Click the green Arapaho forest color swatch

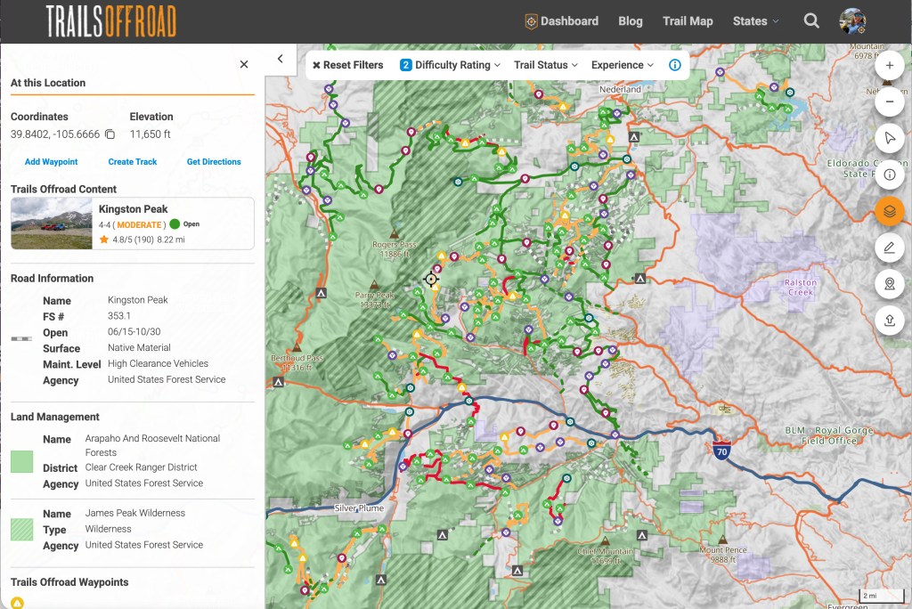[22, 461]
